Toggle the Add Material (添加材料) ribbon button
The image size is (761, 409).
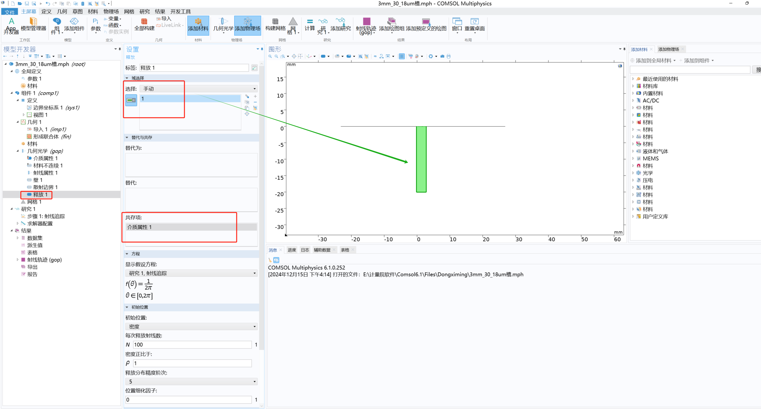pos(198,25)
